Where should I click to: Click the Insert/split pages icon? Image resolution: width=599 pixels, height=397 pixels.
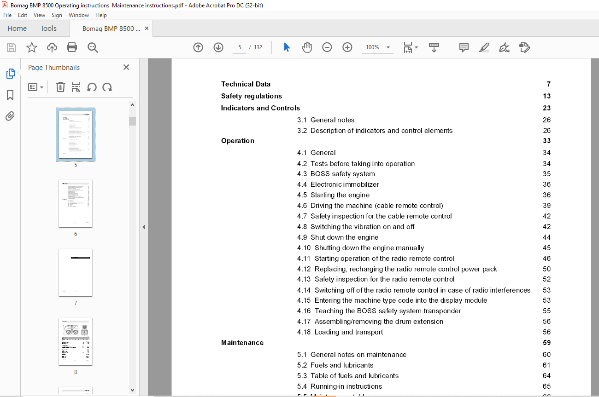click(76, 87)
